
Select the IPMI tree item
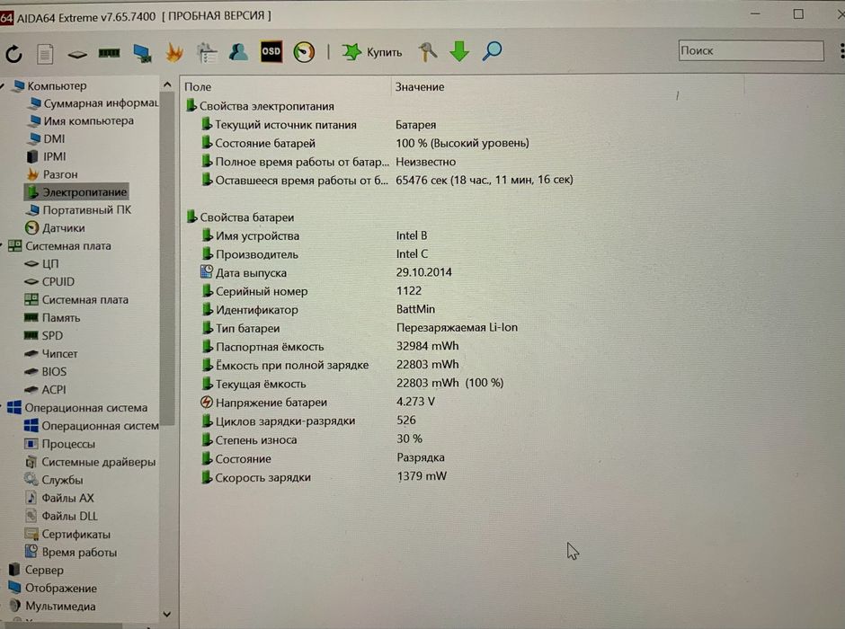47,156
